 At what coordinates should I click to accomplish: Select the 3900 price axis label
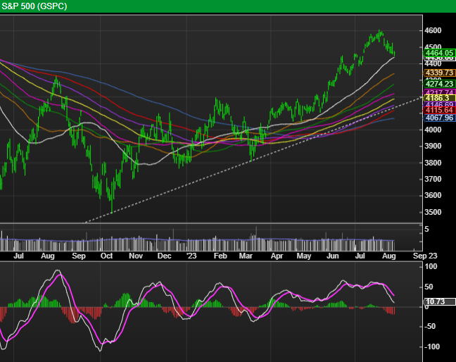433,146
